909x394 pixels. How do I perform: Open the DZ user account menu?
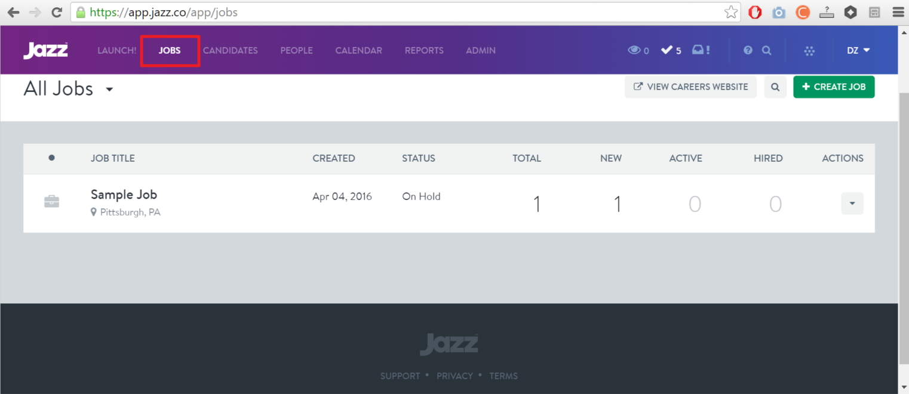click(x=858, y=51)
